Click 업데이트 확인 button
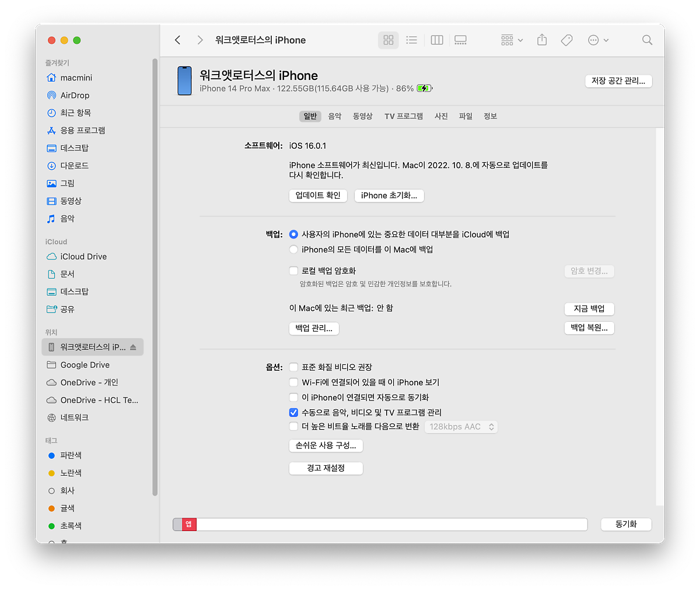This screenshot has height=590, width=700. pyautogui.click(x=318, y=195)
